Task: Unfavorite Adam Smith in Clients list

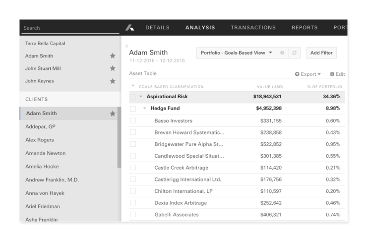Action: click(113, 114)
